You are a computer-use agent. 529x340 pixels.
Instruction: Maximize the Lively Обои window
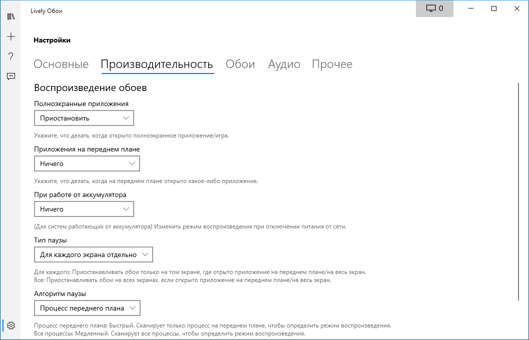pyautogui.click(x=494, y=8)
